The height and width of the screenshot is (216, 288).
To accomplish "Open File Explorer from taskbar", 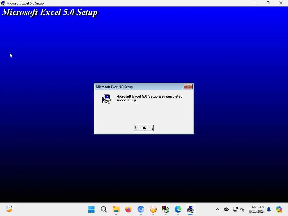I will pos(116,209).
